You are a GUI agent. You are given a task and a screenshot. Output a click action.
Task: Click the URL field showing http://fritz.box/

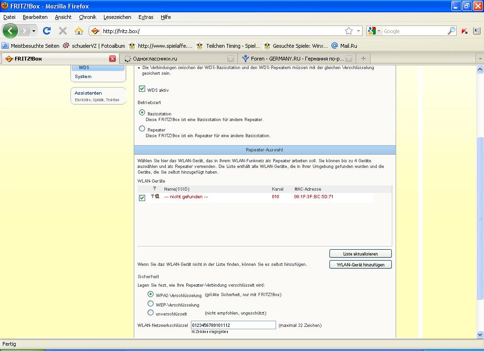pyautogui.click(x=222, y=31)
